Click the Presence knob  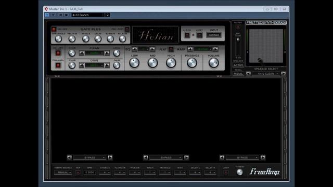192,63
